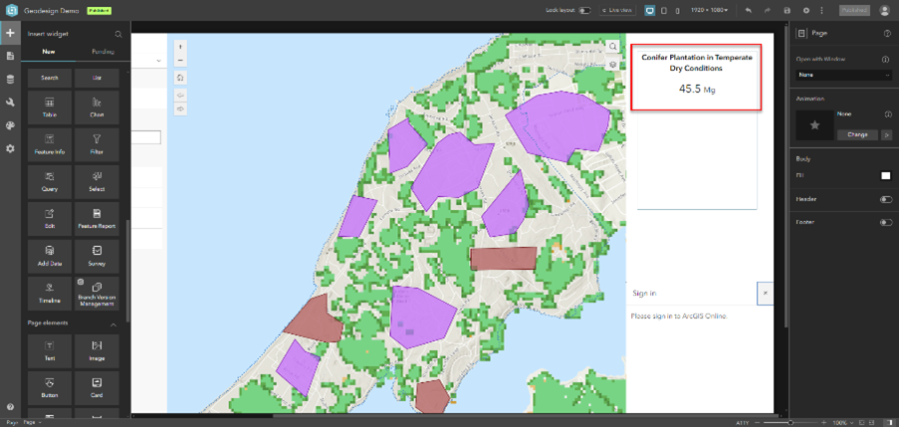899x427 pixels.
Task: Open the Insert widget panel
Action: (10, 33)
